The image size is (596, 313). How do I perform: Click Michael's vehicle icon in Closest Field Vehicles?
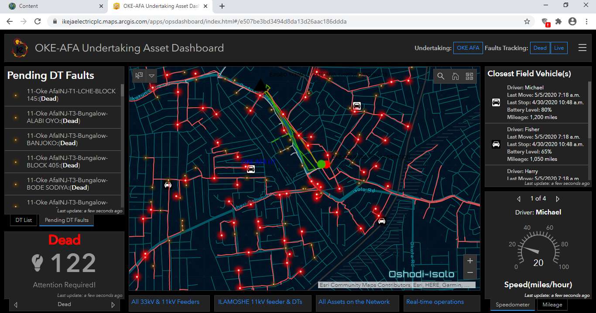(496, 102)
